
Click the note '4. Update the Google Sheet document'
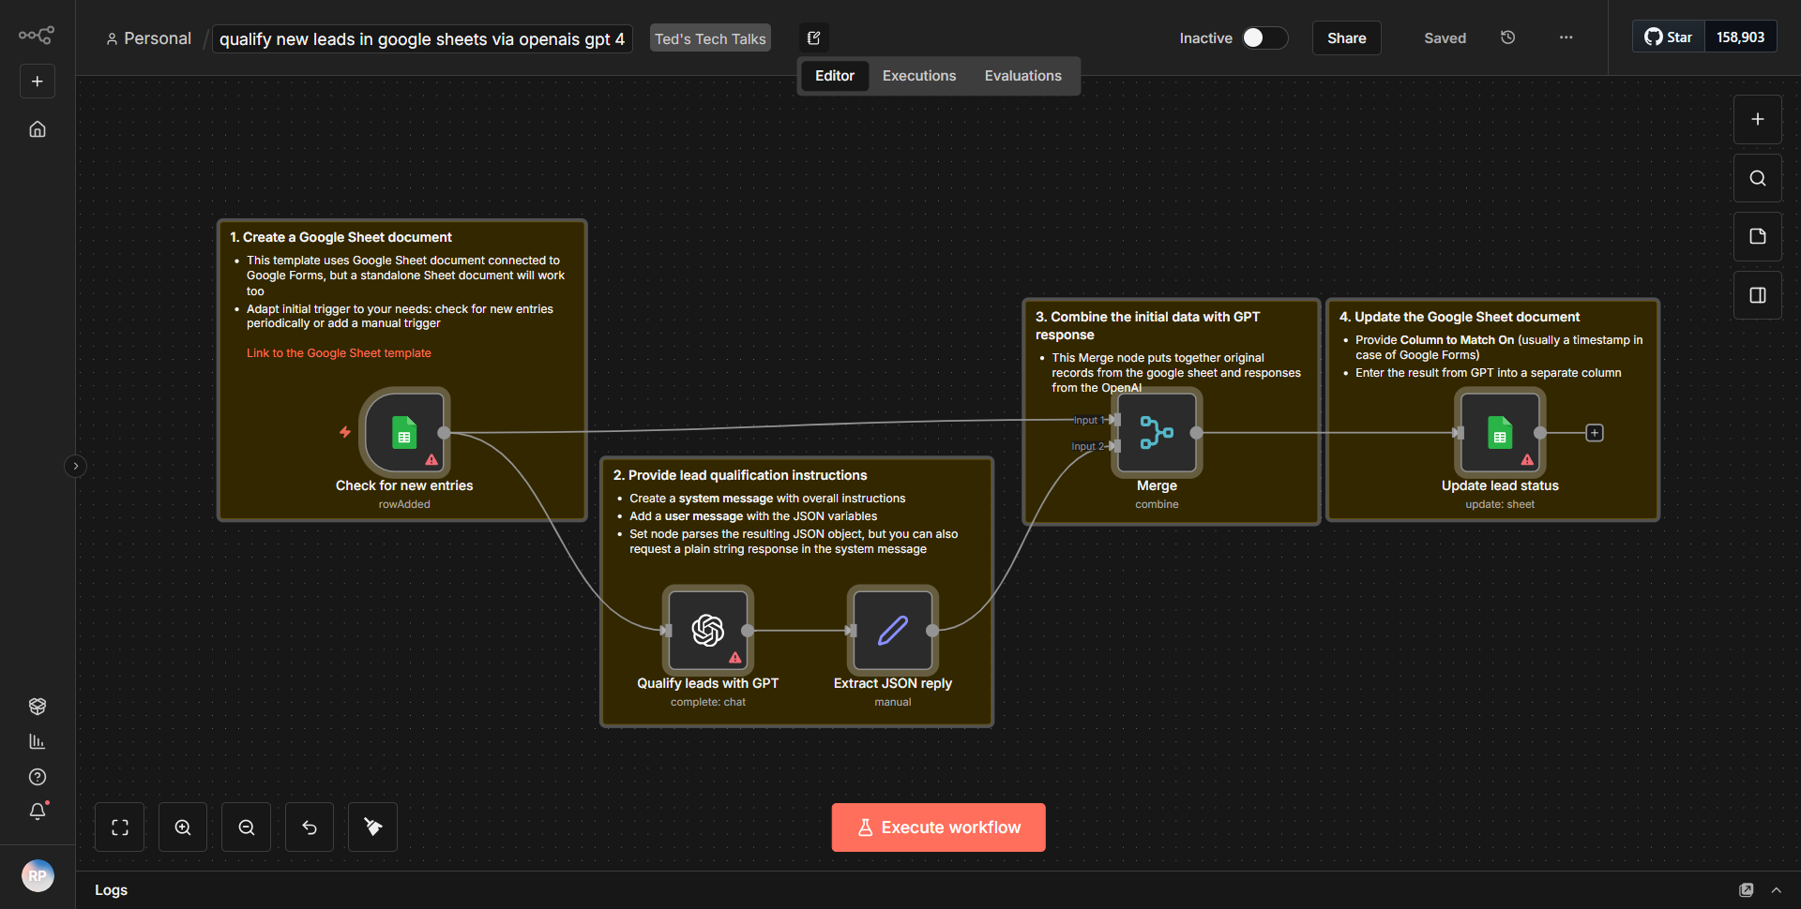(1460, 317)
